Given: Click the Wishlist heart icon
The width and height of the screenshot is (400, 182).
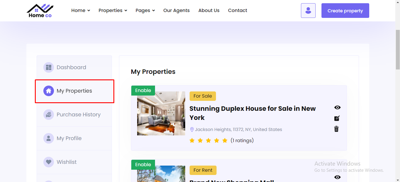Looking at the screenshot, I should [49, 162].
